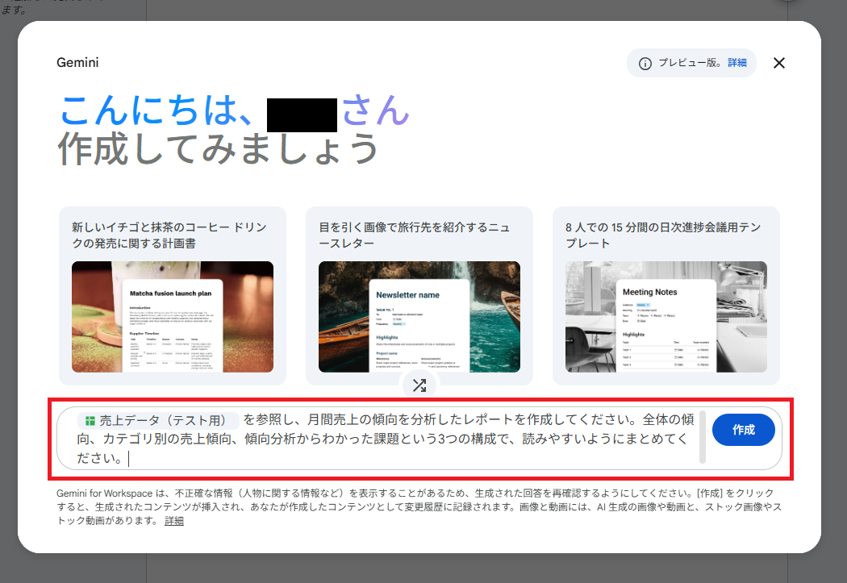Click the 作成してみましょう heading text
The width and height of the screenshot is (847, 583).
[219, 149]
